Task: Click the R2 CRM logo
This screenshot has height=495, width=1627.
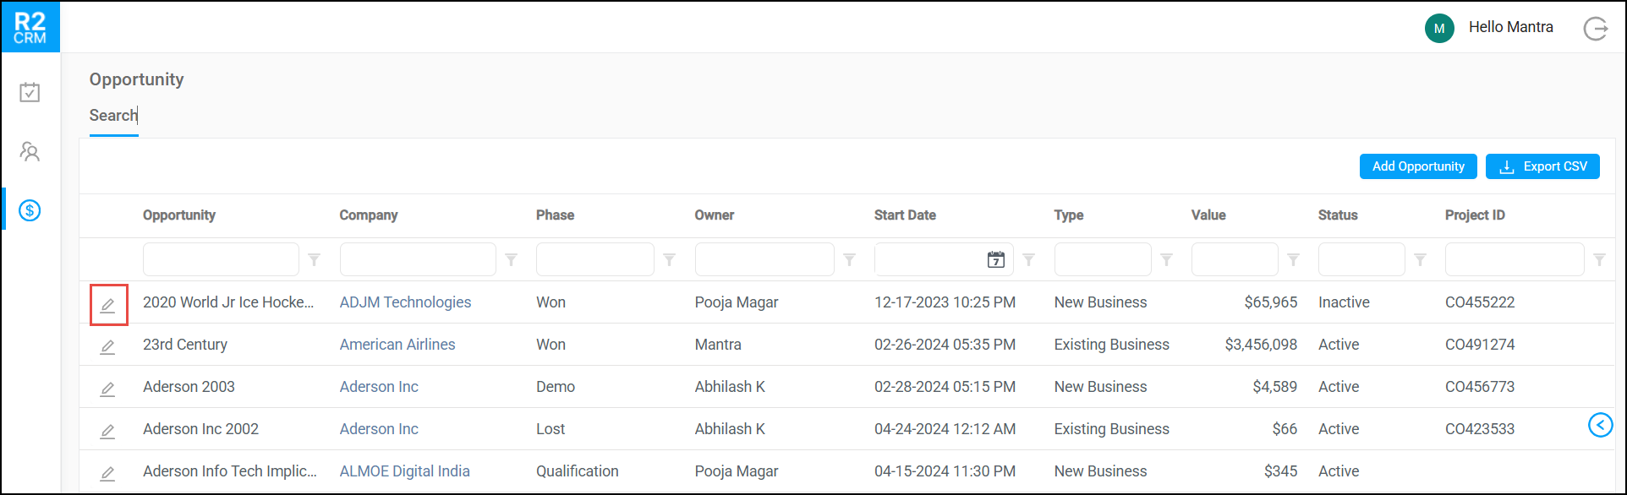Action: pos(30,28)
